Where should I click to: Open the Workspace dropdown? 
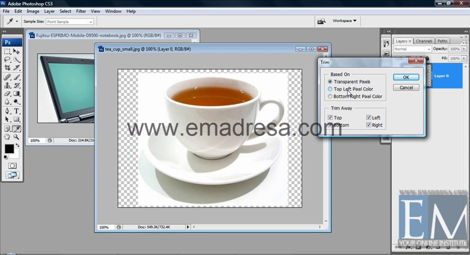[x=344, y=21]
